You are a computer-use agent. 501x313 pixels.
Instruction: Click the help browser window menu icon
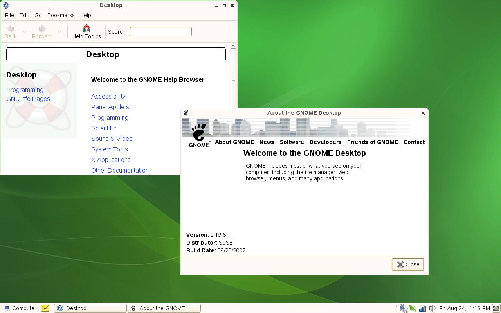(x=5, y=5)
